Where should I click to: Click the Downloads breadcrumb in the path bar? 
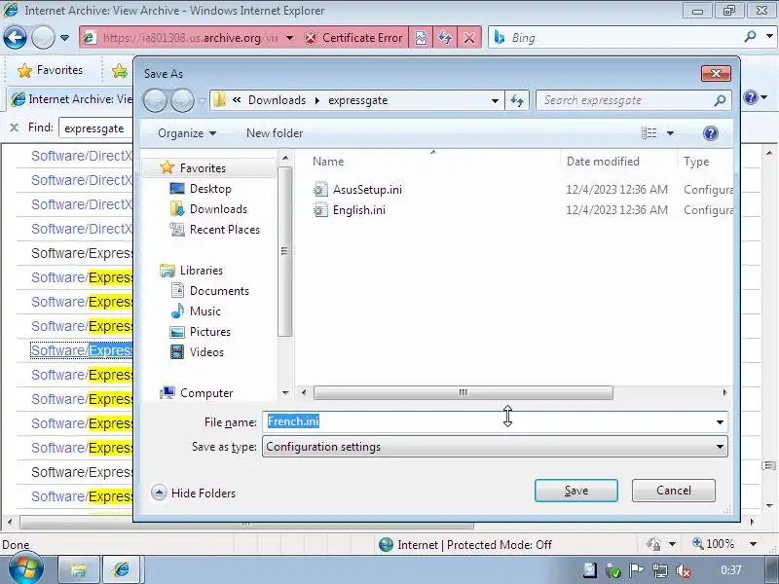point(277,100)
